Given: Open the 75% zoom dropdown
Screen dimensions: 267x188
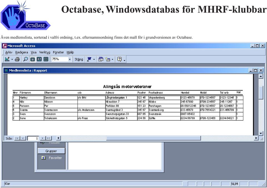Looking at the screenshot, I should [70, 59].
